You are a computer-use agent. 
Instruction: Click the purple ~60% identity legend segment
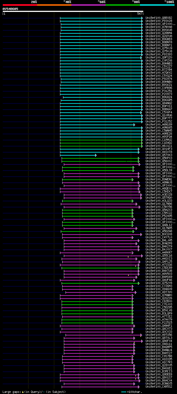point(88,5)
